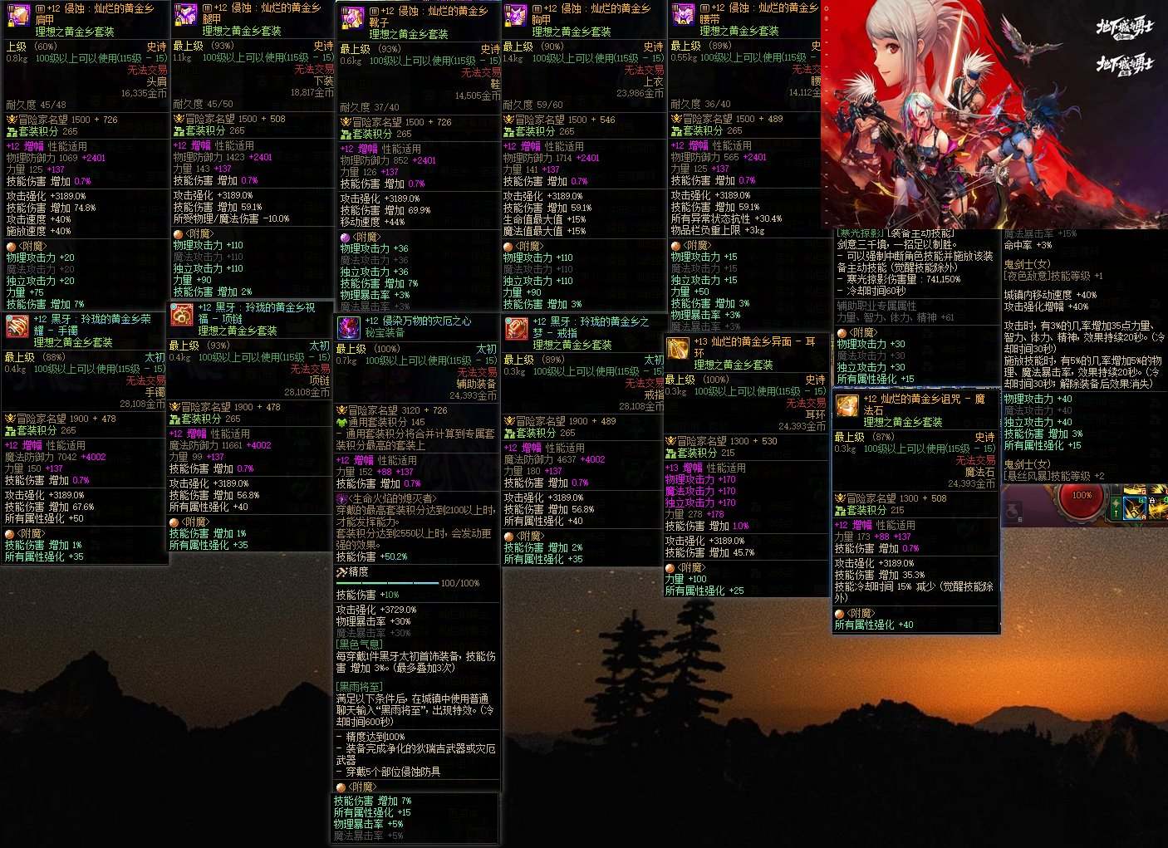Click the enchant orb in the necklace tooltip

coord(175,522)
